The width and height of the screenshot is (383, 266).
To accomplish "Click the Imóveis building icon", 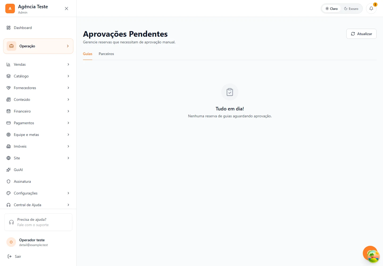I will point(9,146).
